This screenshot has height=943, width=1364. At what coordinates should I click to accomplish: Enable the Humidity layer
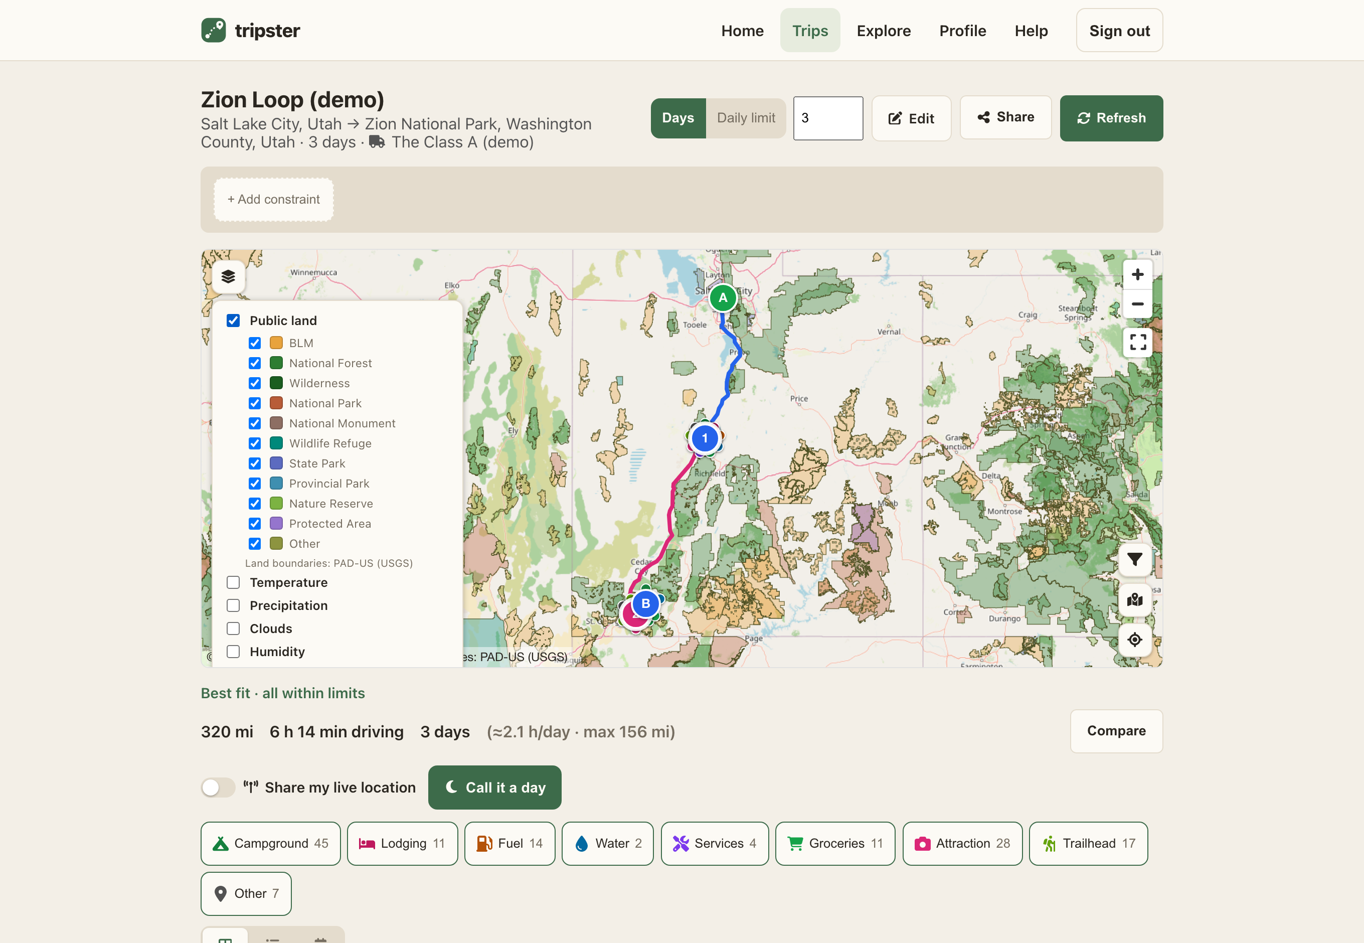click(x=233, y=652)
